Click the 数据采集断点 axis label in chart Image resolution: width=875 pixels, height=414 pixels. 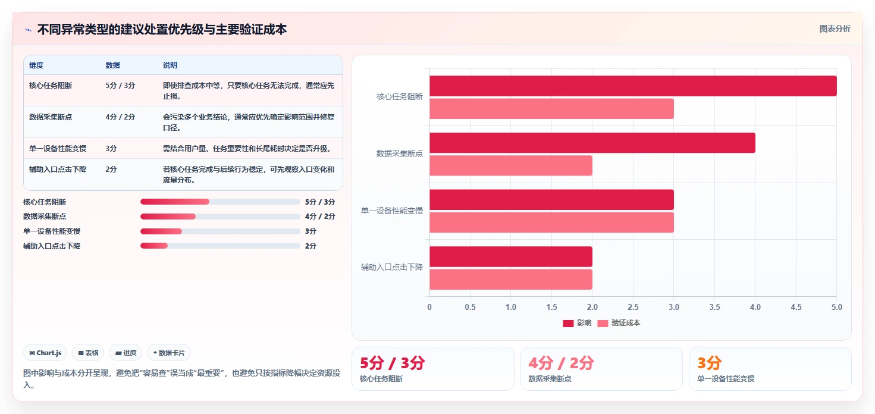400,154
